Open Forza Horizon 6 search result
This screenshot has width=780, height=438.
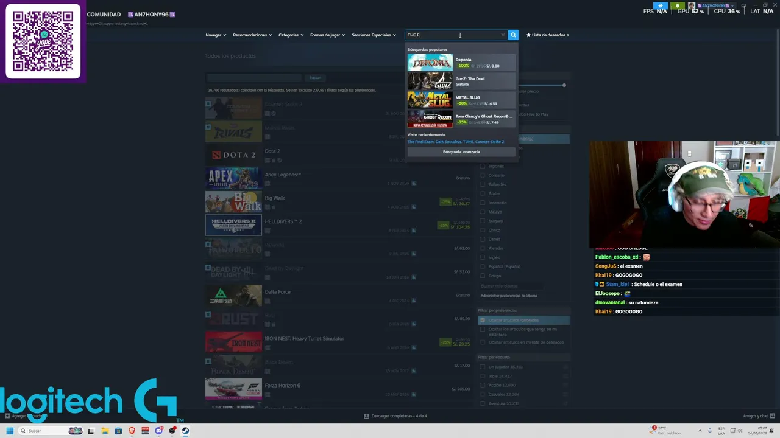(x=338, y=389)
